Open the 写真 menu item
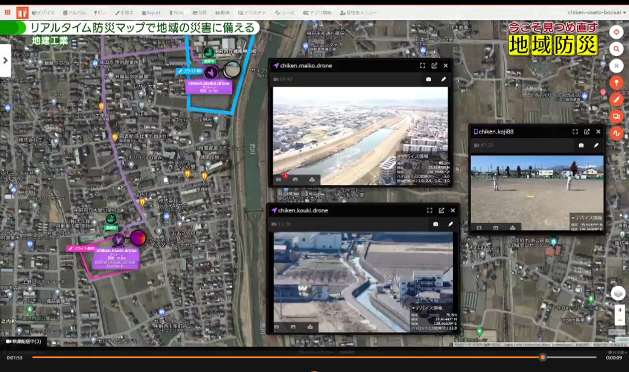The image size is (629, 372). (x=200, y=12)
